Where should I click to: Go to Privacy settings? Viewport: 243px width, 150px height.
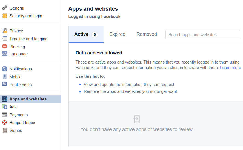[16, 31]
